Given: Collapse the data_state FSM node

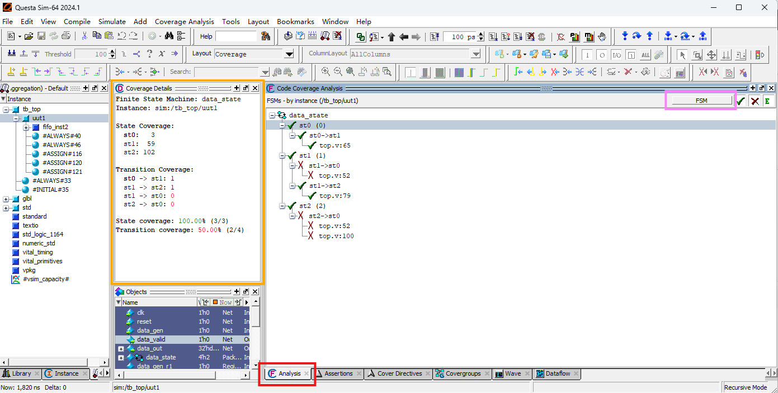Looking at the screenshot, I should (x=272, y=115).
